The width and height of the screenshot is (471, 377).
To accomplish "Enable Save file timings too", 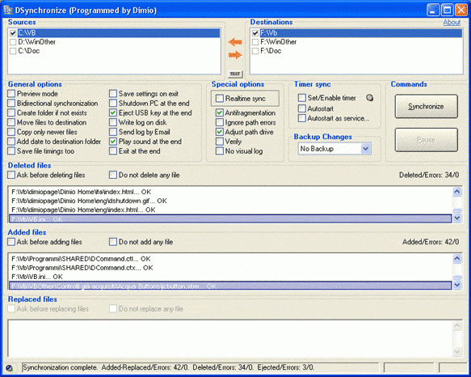I will 11,151.
